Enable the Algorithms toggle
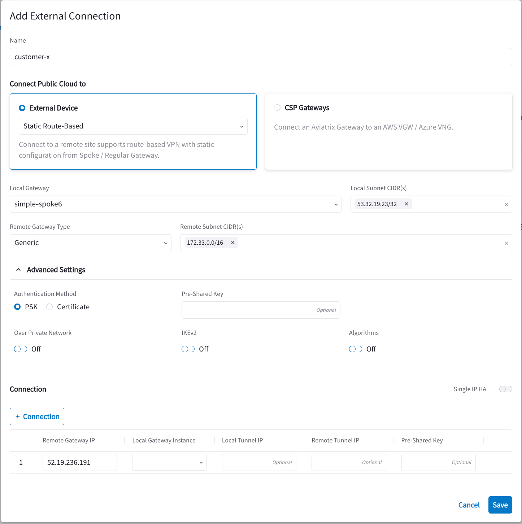This screenshot has width=522, height=524. click(x=355, y=349)
